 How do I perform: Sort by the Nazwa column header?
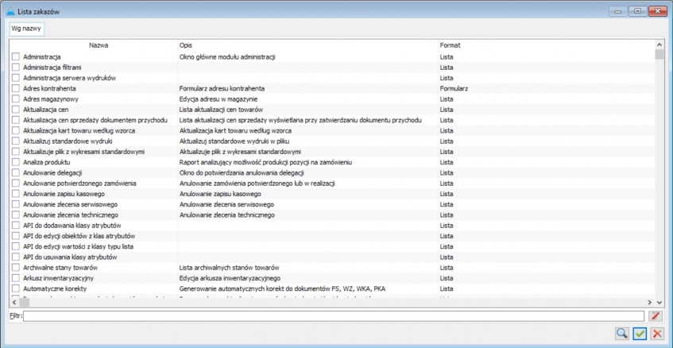(x=99, y=45)
